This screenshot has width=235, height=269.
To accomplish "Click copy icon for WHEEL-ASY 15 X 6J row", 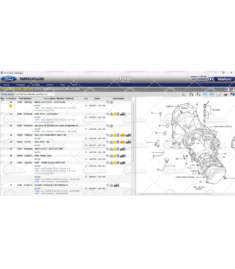I will tap(108, 102).
